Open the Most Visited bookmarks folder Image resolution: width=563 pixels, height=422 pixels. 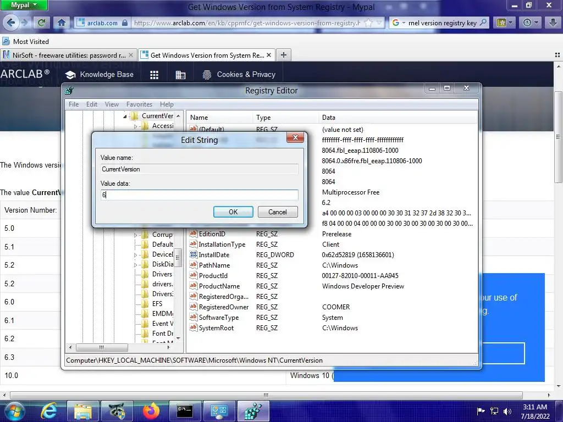25,41
